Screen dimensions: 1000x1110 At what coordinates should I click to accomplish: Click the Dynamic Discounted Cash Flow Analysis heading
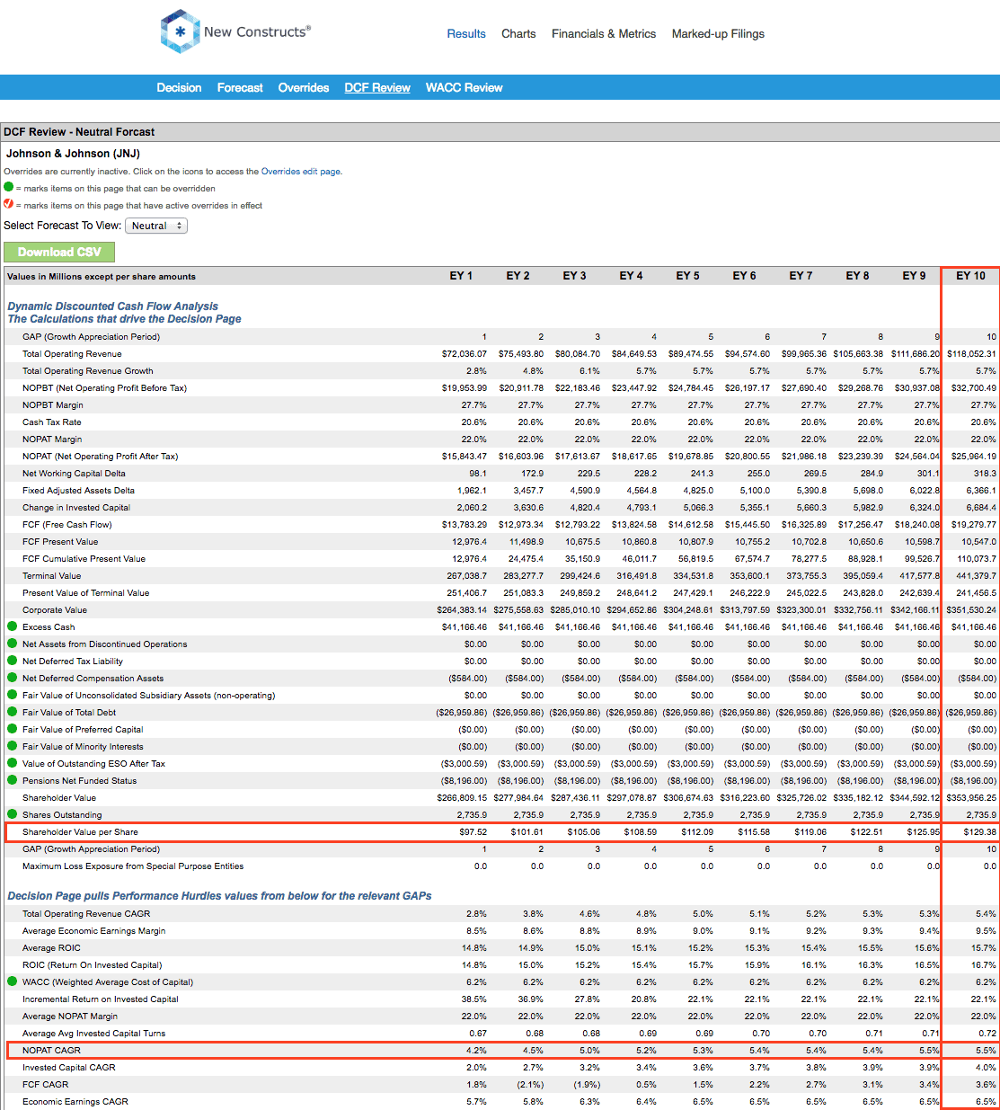pos(112,306)
